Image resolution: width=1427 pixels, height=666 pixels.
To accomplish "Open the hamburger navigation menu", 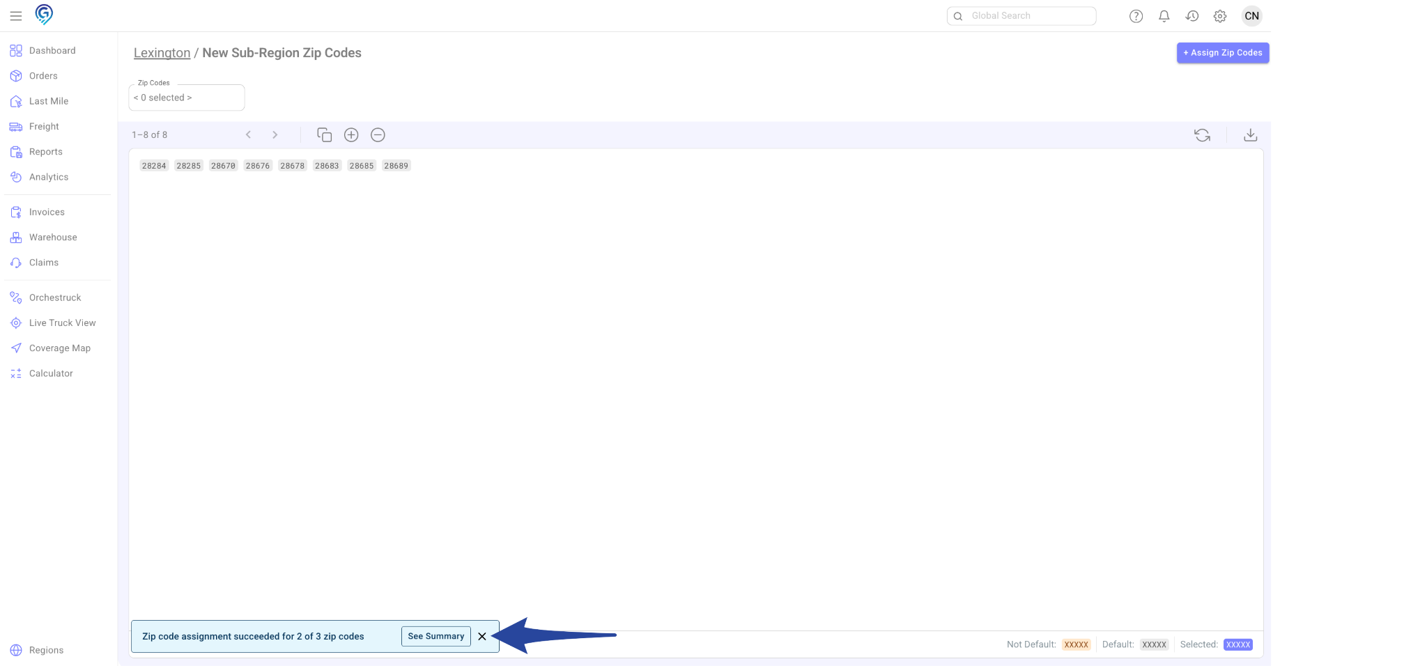I will tap(15, 16).
